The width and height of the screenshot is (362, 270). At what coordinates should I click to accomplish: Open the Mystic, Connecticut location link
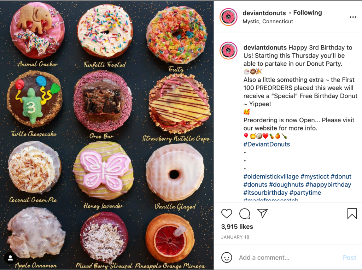point(268,22)
